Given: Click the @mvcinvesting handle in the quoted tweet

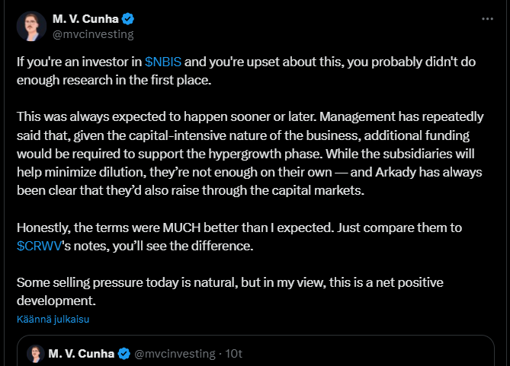Looking at the screenshot, I should tap(176, 354).
